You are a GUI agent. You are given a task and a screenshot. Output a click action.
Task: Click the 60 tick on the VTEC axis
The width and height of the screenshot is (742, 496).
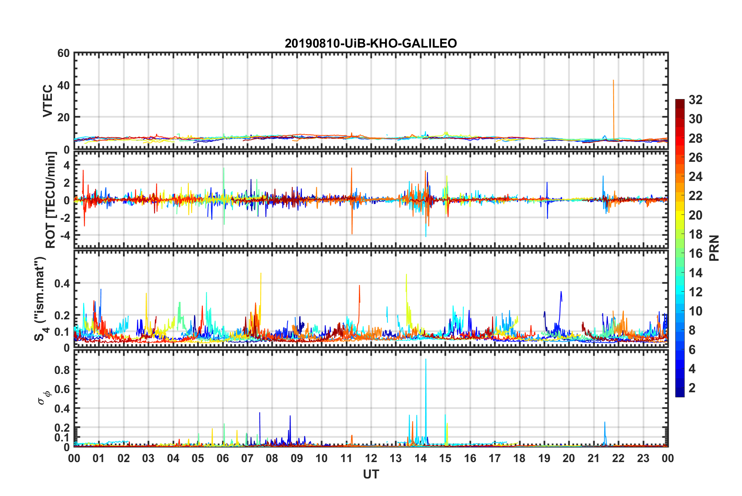[x=64, y=53]
